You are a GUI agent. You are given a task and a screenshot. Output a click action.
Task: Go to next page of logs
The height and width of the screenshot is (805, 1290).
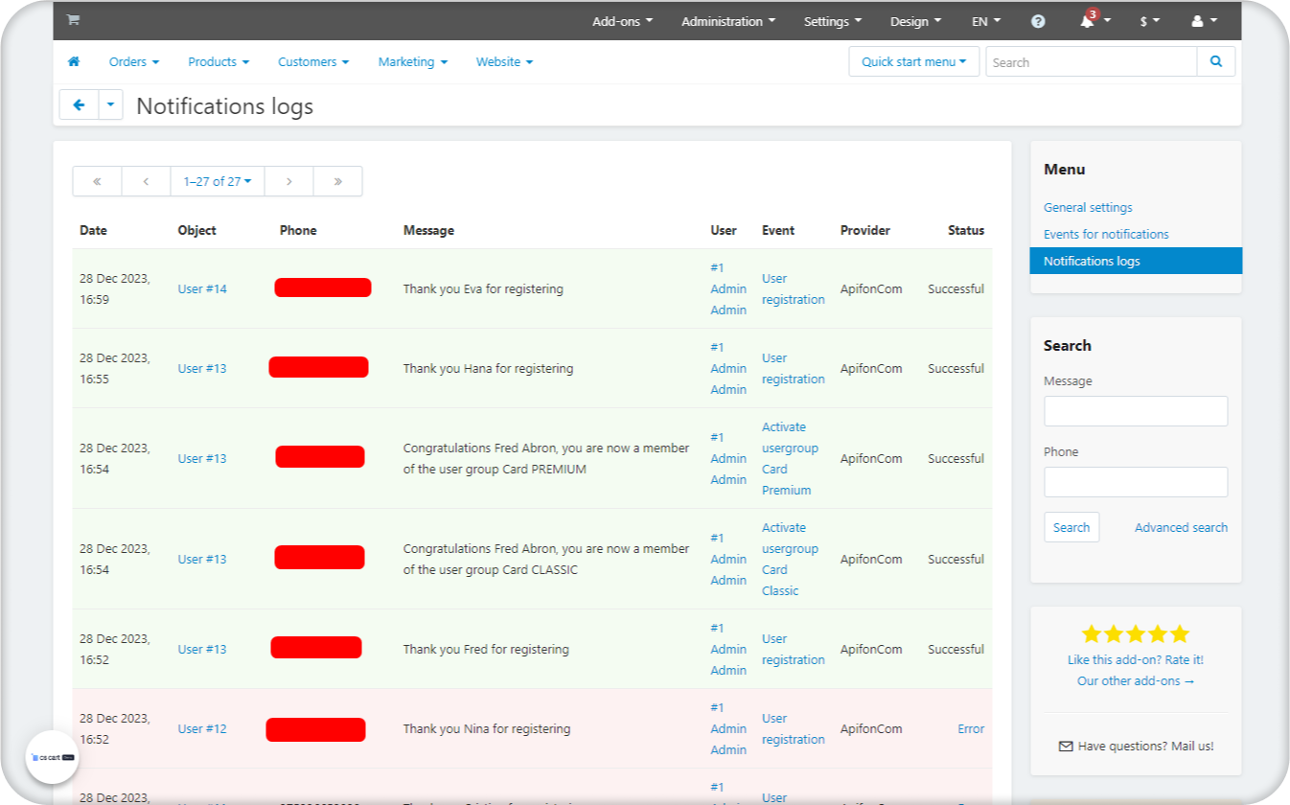point(288,181)
